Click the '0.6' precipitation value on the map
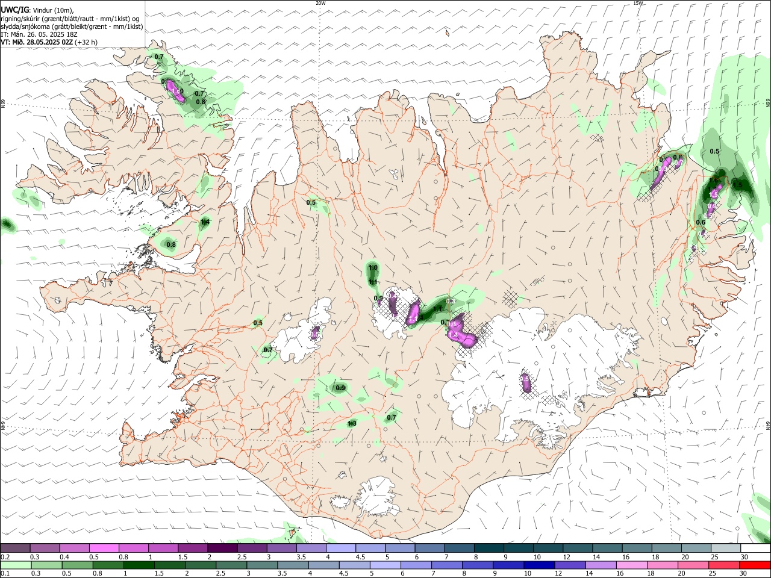The width and height of the screenshot is (771, 578). pyautogui.click(x=701, y=222)
